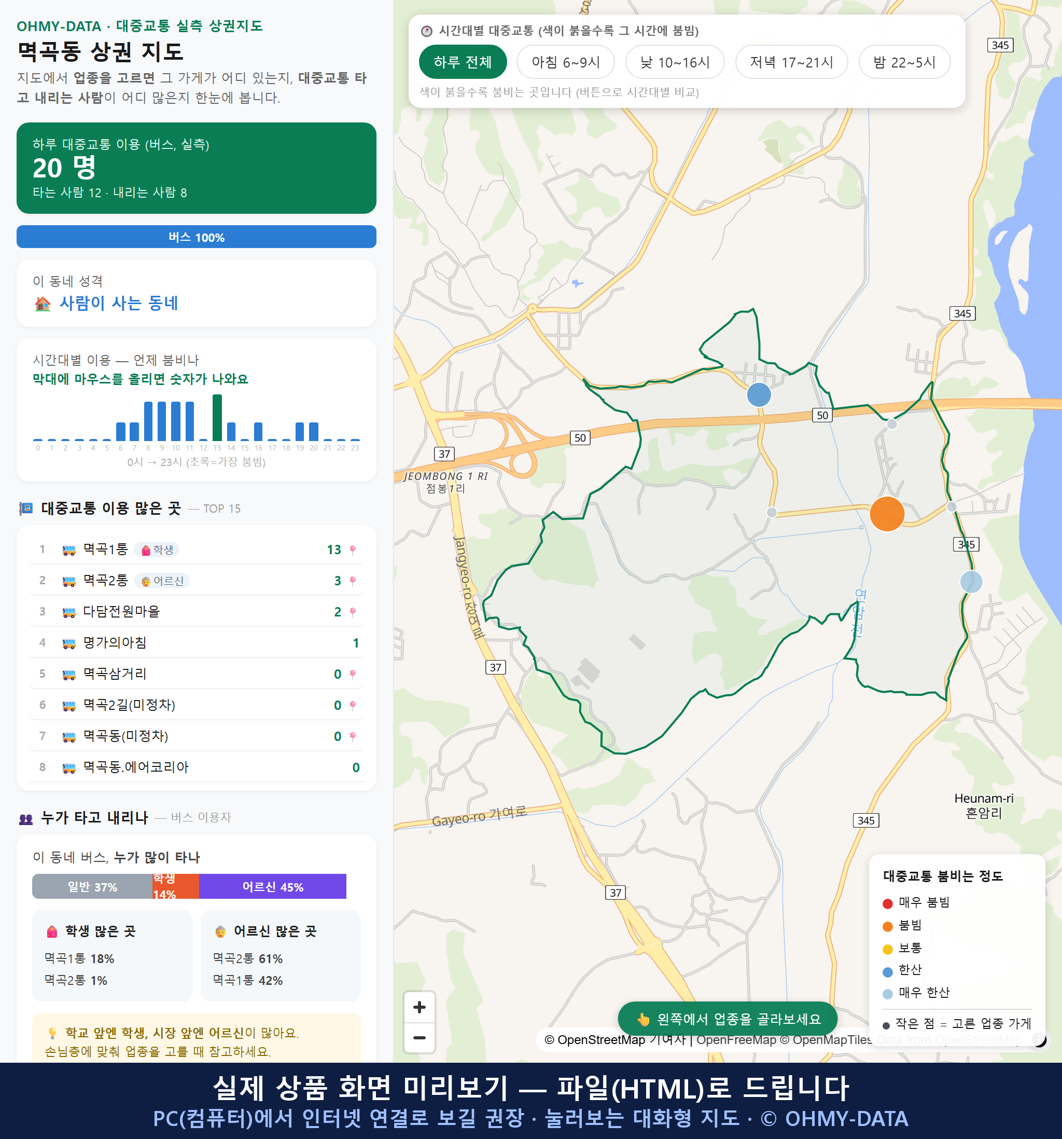Toggle the map attribution info icon
The height and width of the screenshot is (1139, 1062).
click(1040, 1039)
